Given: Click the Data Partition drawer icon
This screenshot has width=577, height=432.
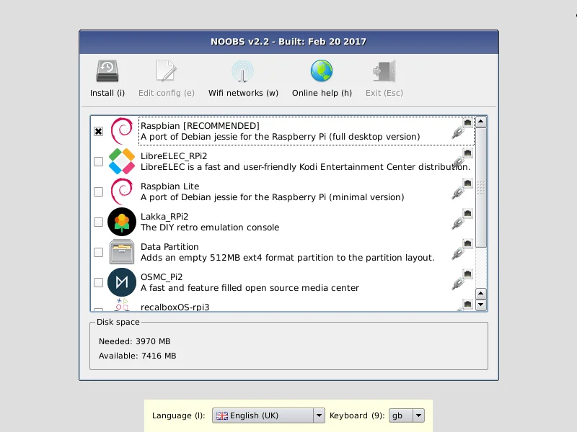Looking at the screenshot, I should 122,252.
